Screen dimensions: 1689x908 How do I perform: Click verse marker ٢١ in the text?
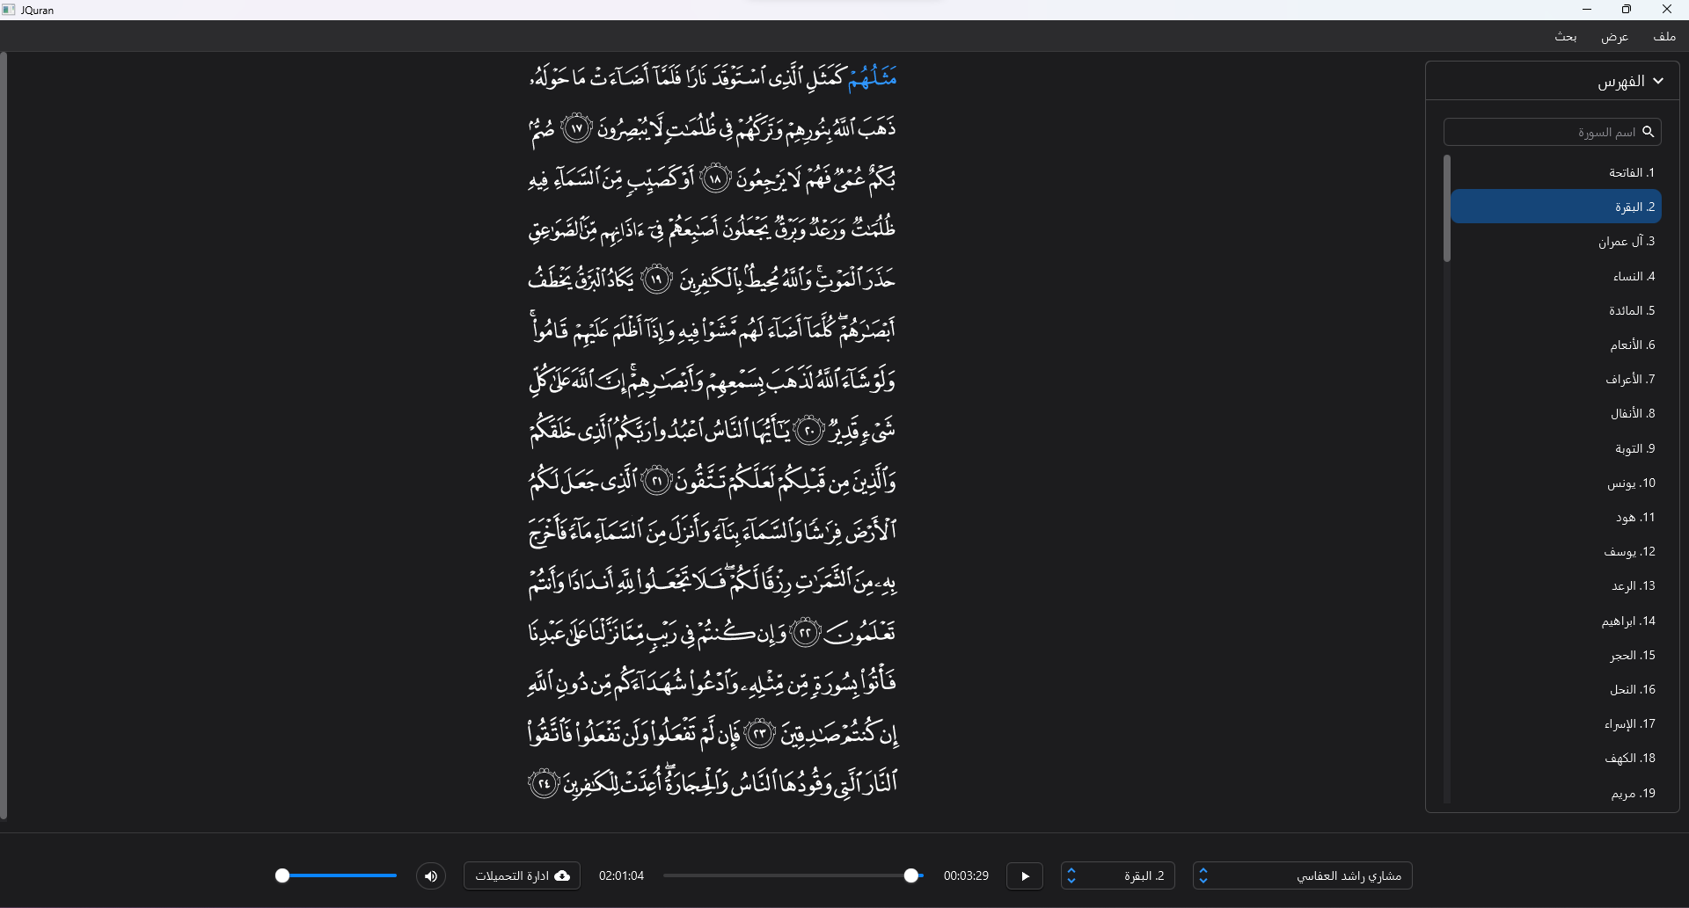pos(657,482)
